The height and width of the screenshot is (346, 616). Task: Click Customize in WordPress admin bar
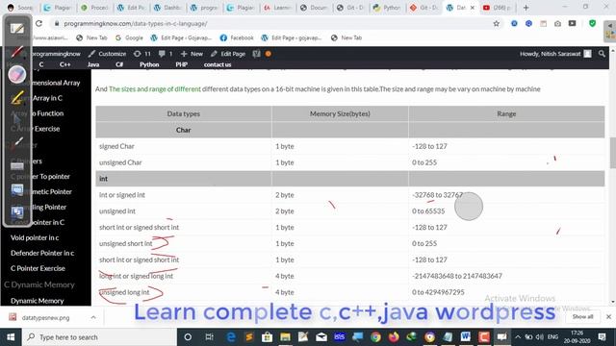click(x=107, y=54)
